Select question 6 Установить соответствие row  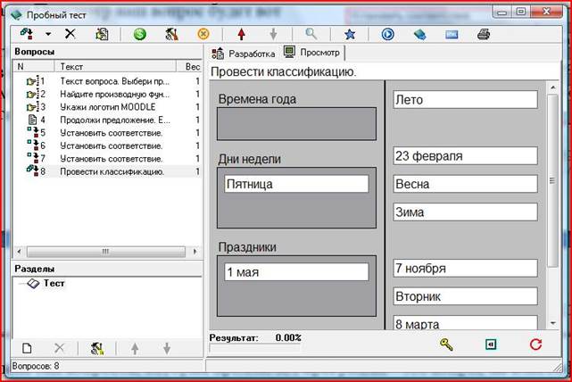(x=107, y=145)
